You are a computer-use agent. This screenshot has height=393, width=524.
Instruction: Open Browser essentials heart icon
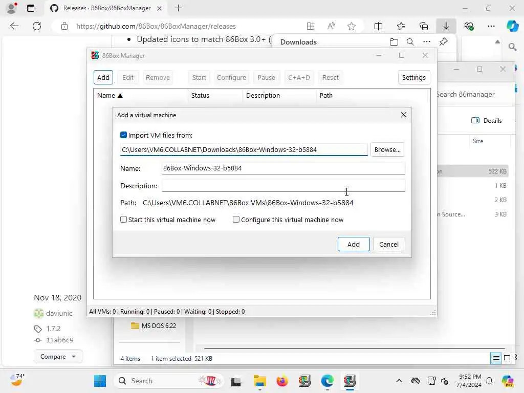point(469,26)
